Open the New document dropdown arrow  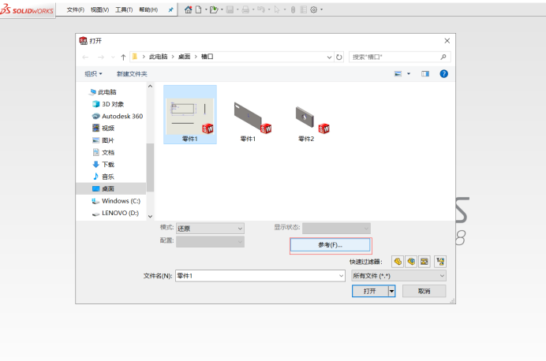(206, 9)
